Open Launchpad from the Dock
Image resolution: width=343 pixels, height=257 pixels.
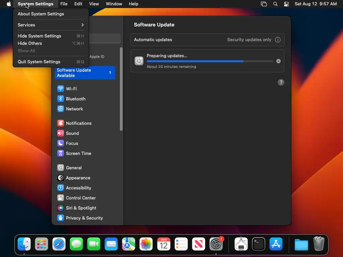[x=42, y=244]
